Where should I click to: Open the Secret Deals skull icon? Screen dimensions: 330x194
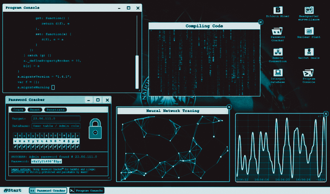click(x=309, y=52)
